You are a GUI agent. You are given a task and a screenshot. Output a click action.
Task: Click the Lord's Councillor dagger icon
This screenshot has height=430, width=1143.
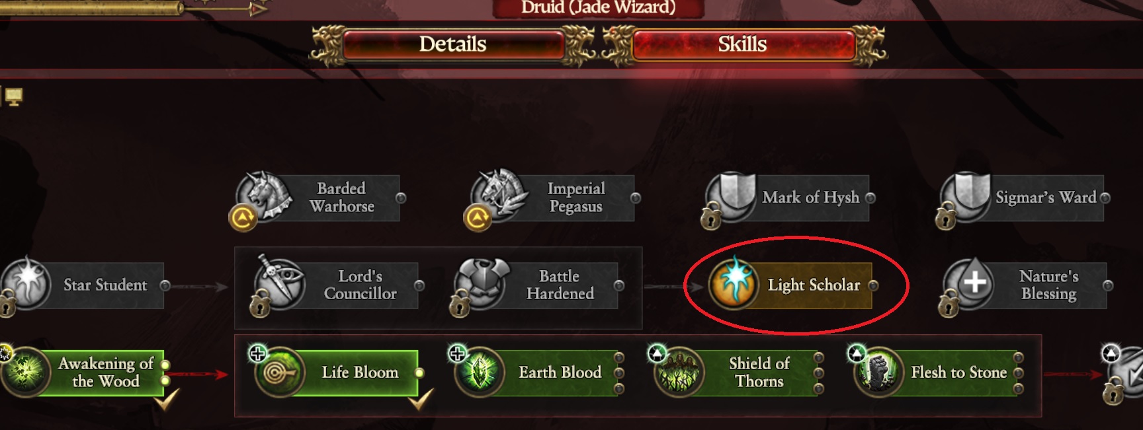[x=280, y=284]
